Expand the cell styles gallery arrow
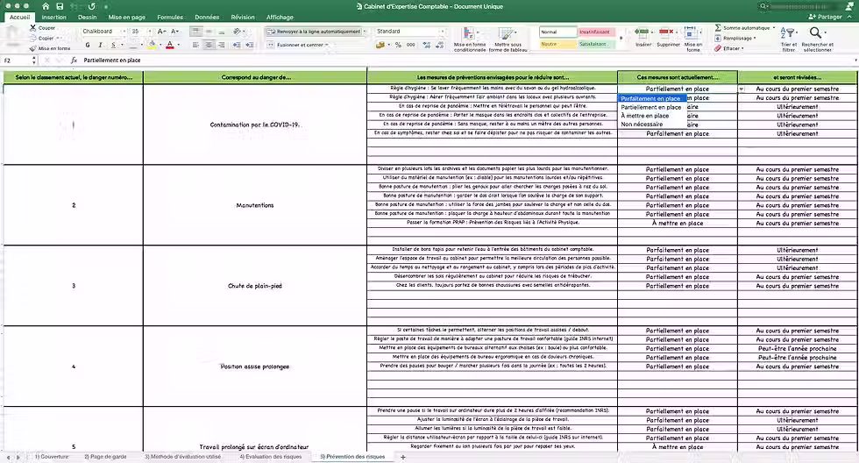The height and width of the screenshot is (463, 859). click(621, 39)
